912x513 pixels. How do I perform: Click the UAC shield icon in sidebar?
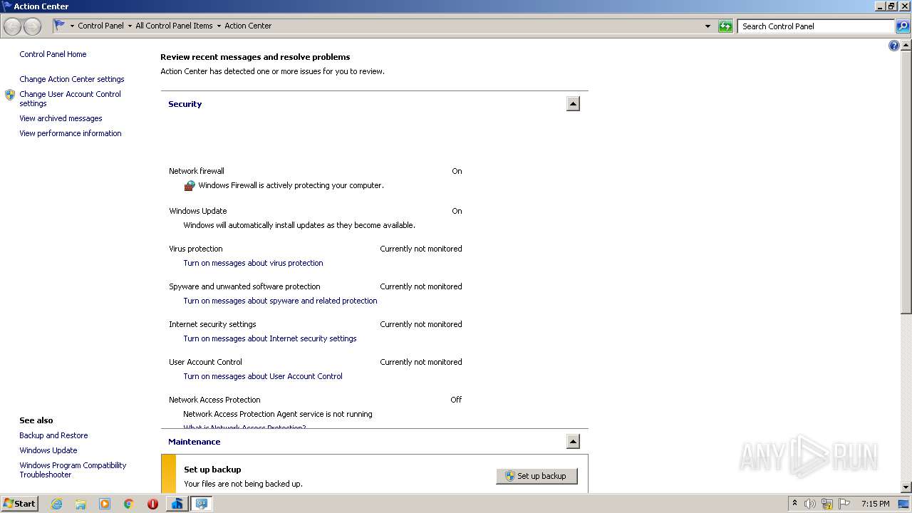[x=10, y=95]
